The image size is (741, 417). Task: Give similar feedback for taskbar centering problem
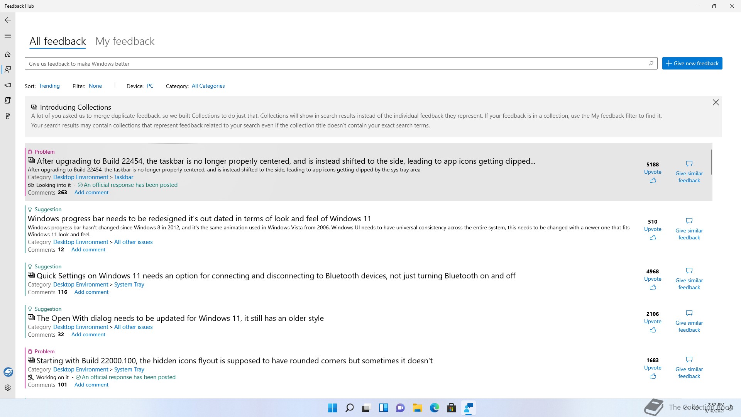689,172
